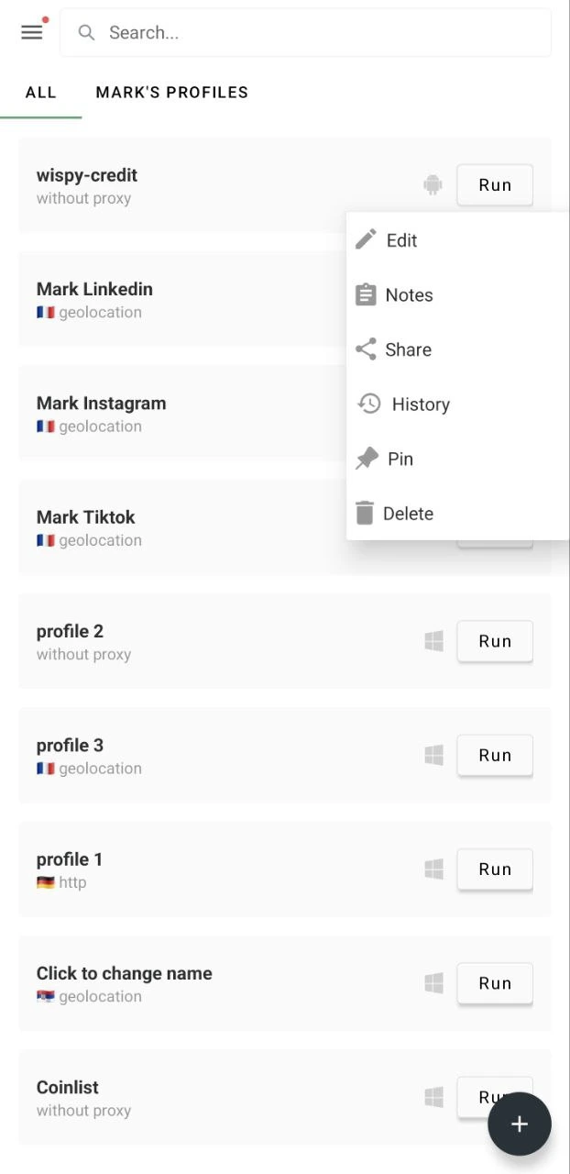Run the wispy-credit profile
The width and height of the screenshot is (570, 1174).
pyautogui.click(x=495, y=184)
